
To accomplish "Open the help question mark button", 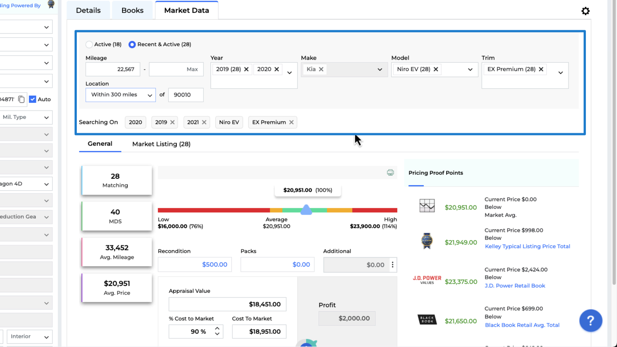I will [591, 320].
